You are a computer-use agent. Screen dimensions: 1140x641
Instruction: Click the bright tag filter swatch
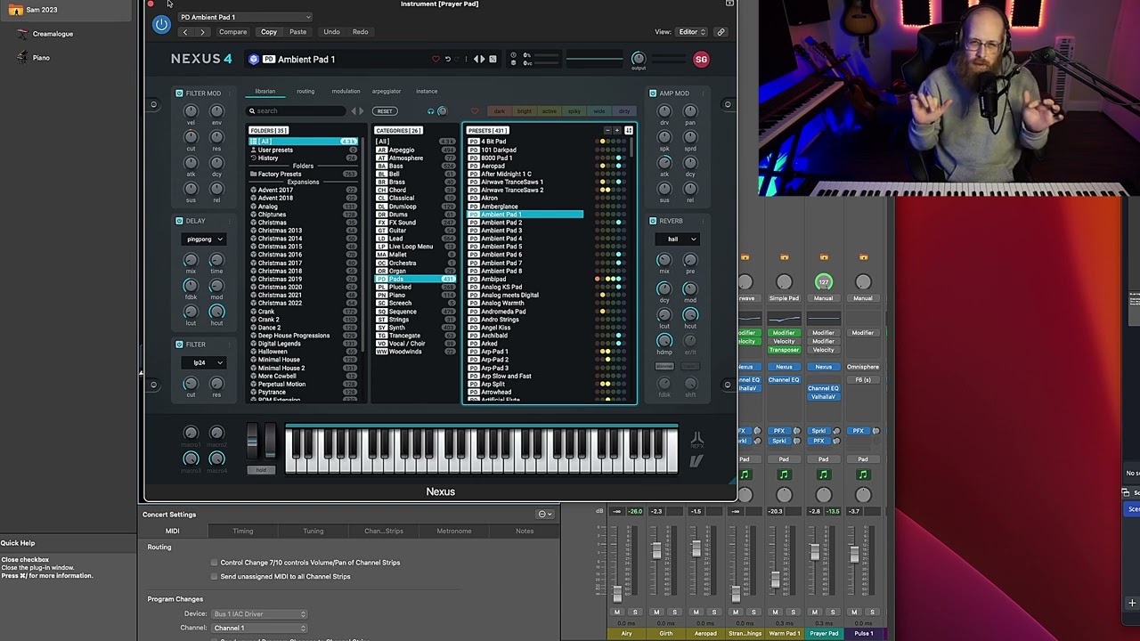(x=524, y=111)
